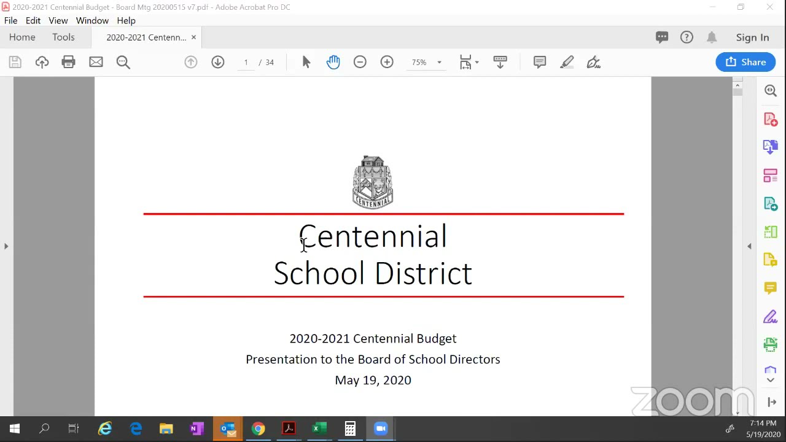Open the Help menu
This screenshot has height=442, width=786.
click(126, 20)
